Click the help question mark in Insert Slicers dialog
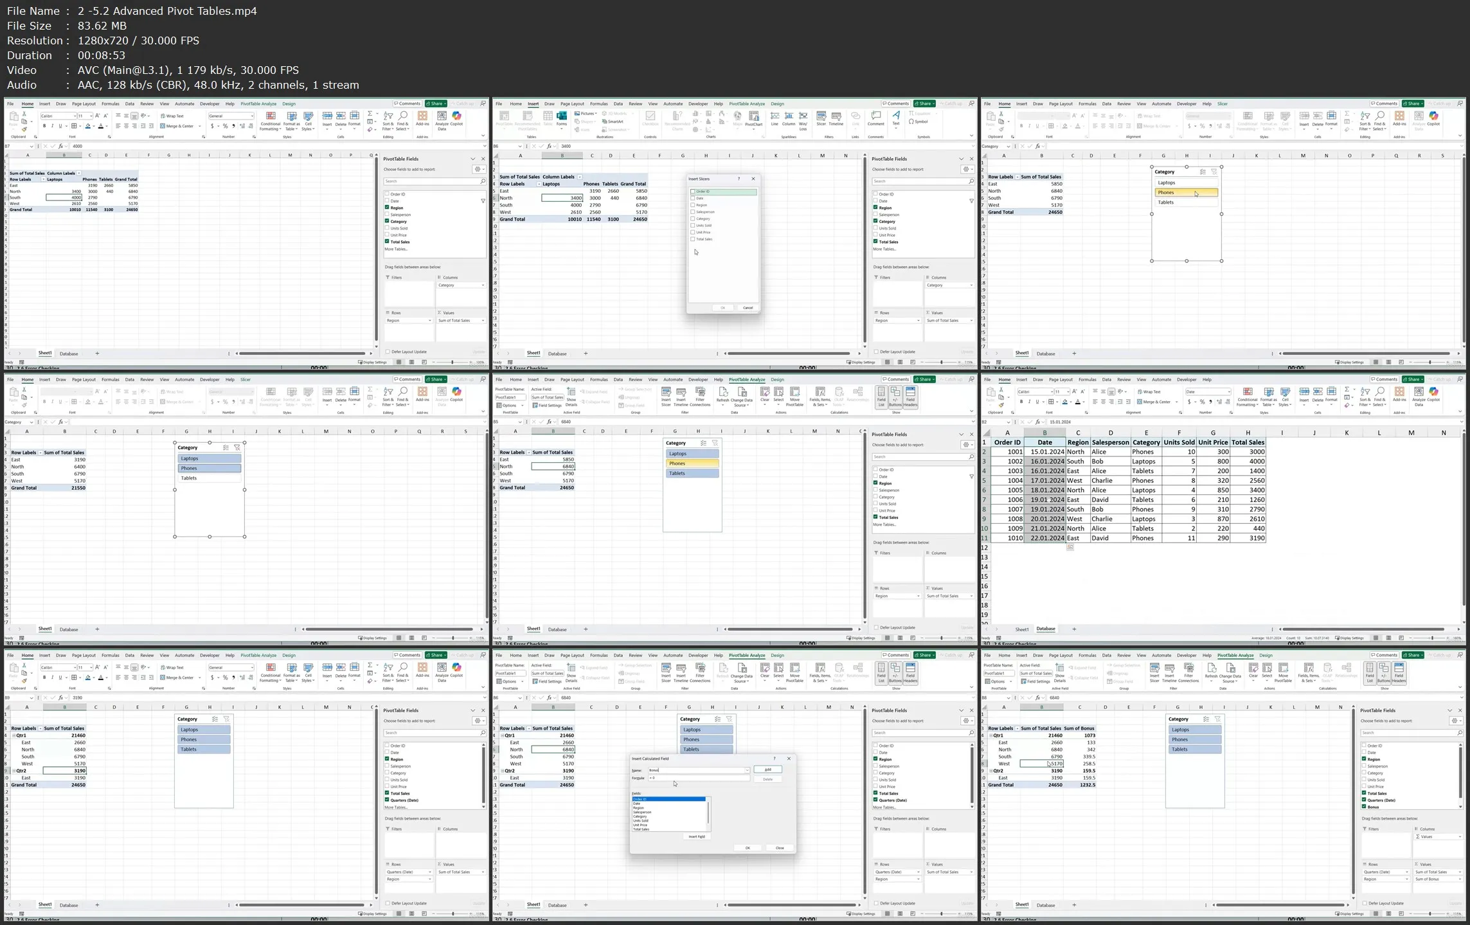This screenshot has width=1470, height=925. pos(739,179)
